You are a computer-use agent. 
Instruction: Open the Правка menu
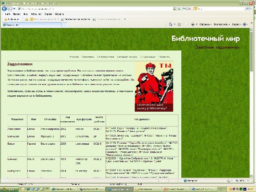click(17, 14)
